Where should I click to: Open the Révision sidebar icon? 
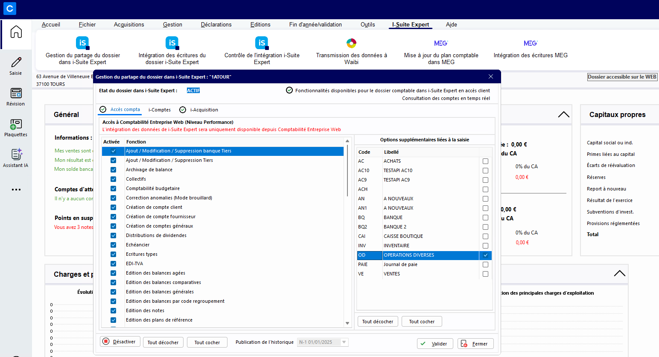(16, 93)
